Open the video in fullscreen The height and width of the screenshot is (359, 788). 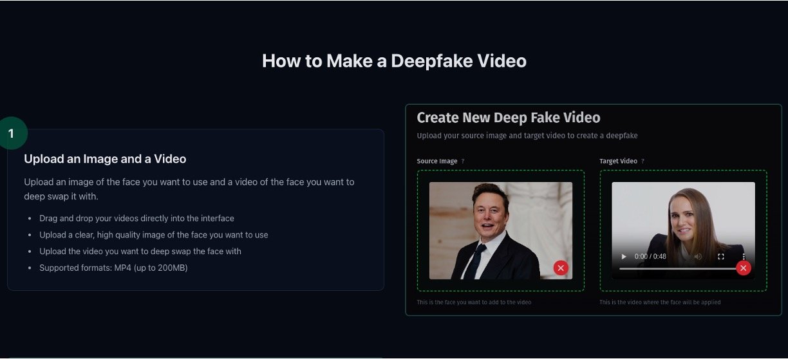click(721, 256)
